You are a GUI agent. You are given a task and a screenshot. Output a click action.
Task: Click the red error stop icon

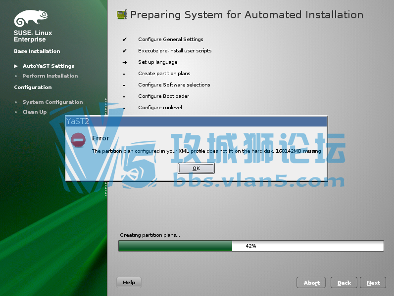78,140
